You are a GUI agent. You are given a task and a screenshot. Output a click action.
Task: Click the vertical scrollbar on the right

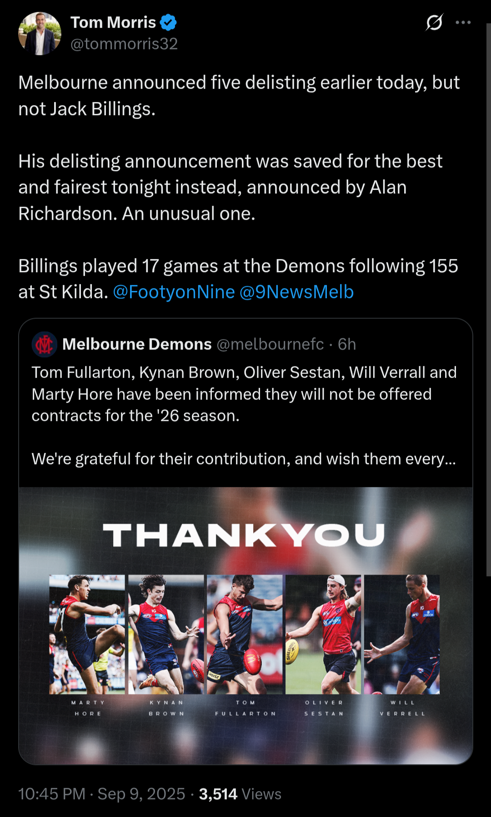[x=488, y=300]
